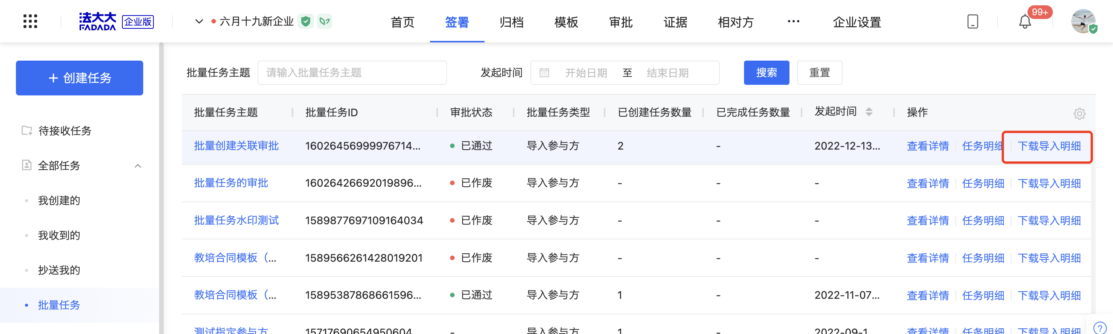Click date 2022-12-13 cell

847,146
